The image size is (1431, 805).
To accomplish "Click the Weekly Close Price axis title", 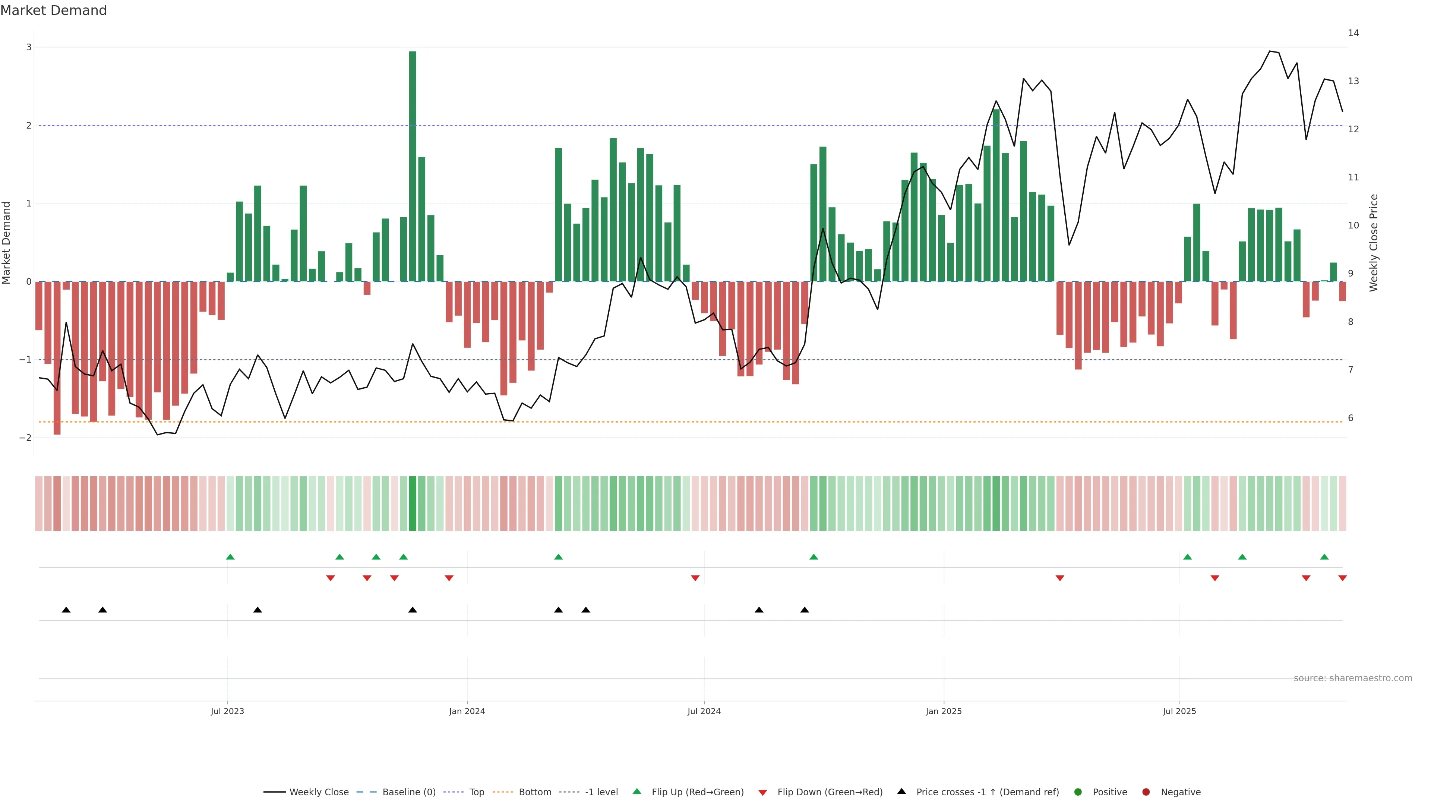I will tap(1374, 243).
